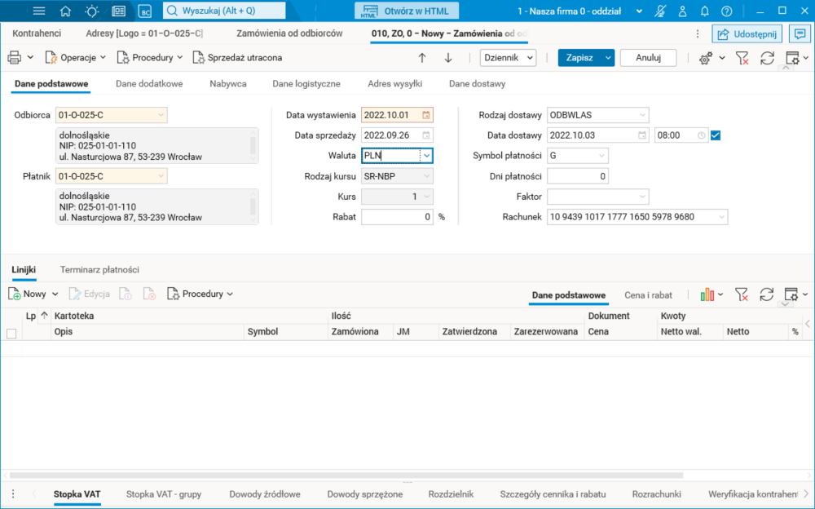Viewport: 815px width, 509px height.
Task: Click the BC icon in header
Action: coord(145,11)
